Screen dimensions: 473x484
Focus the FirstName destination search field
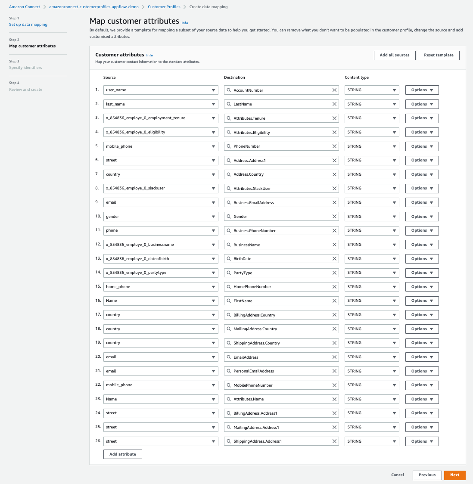pyautogui.click(x=281, y=301)
